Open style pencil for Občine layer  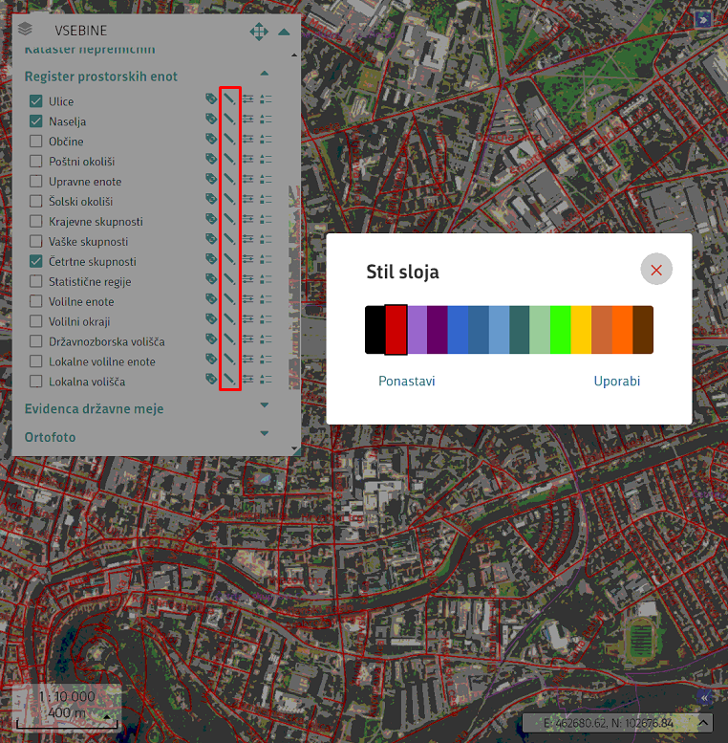point(229,139)
